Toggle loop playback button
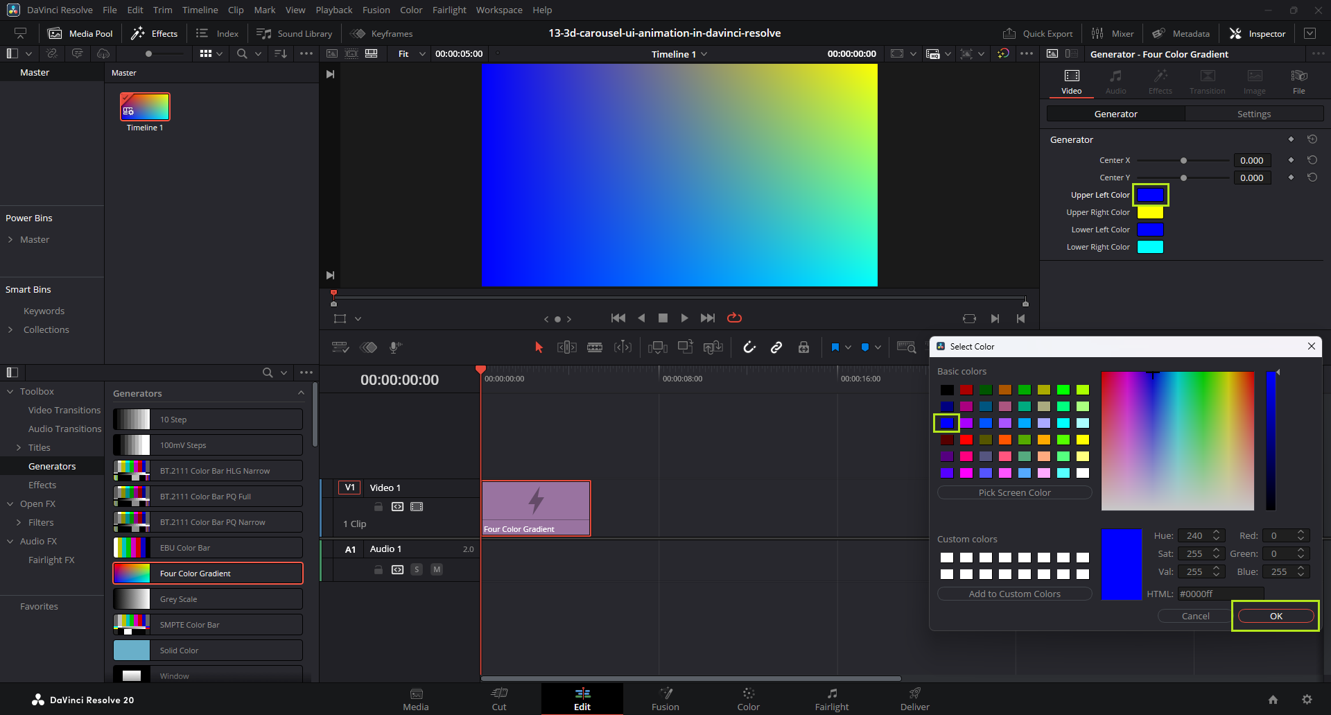Screen dimensions: 1331x715 734,318
